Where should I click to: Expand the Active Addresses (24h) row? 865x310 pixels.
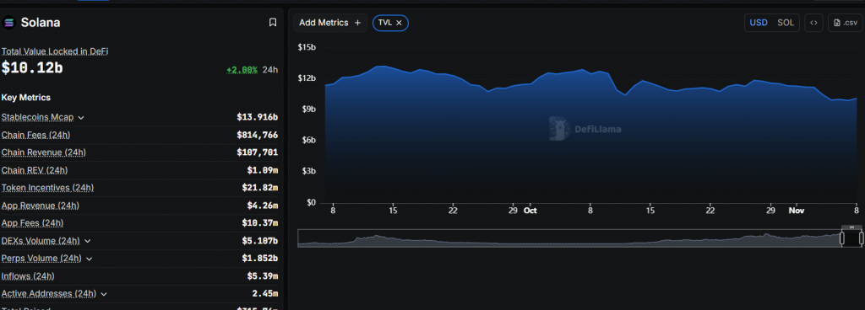(103, 294)
